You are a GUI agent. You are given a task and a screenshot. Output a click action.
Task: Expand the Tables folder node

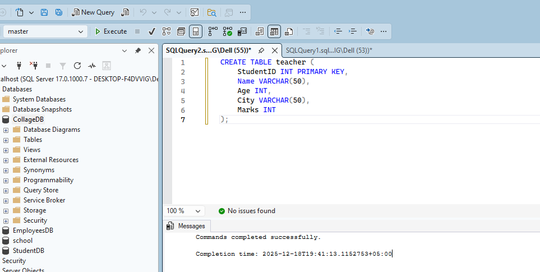point(6,140)
